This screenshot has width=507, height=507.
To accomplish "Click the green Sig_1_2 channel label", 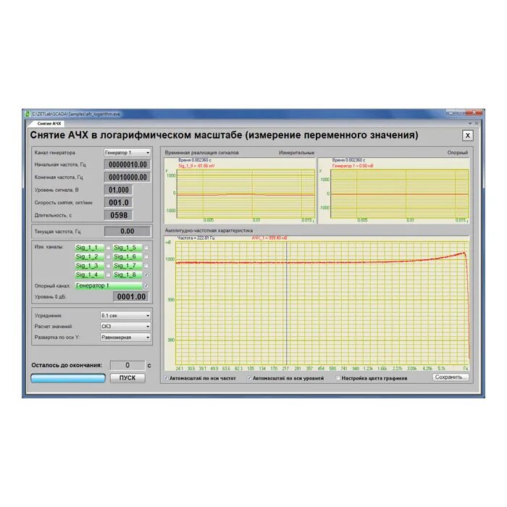I will coord(89,256).
